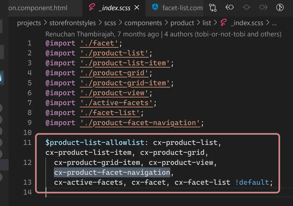Click the Sass icon on _index.scss tab
293x206 pixels.
coord(92,7)
